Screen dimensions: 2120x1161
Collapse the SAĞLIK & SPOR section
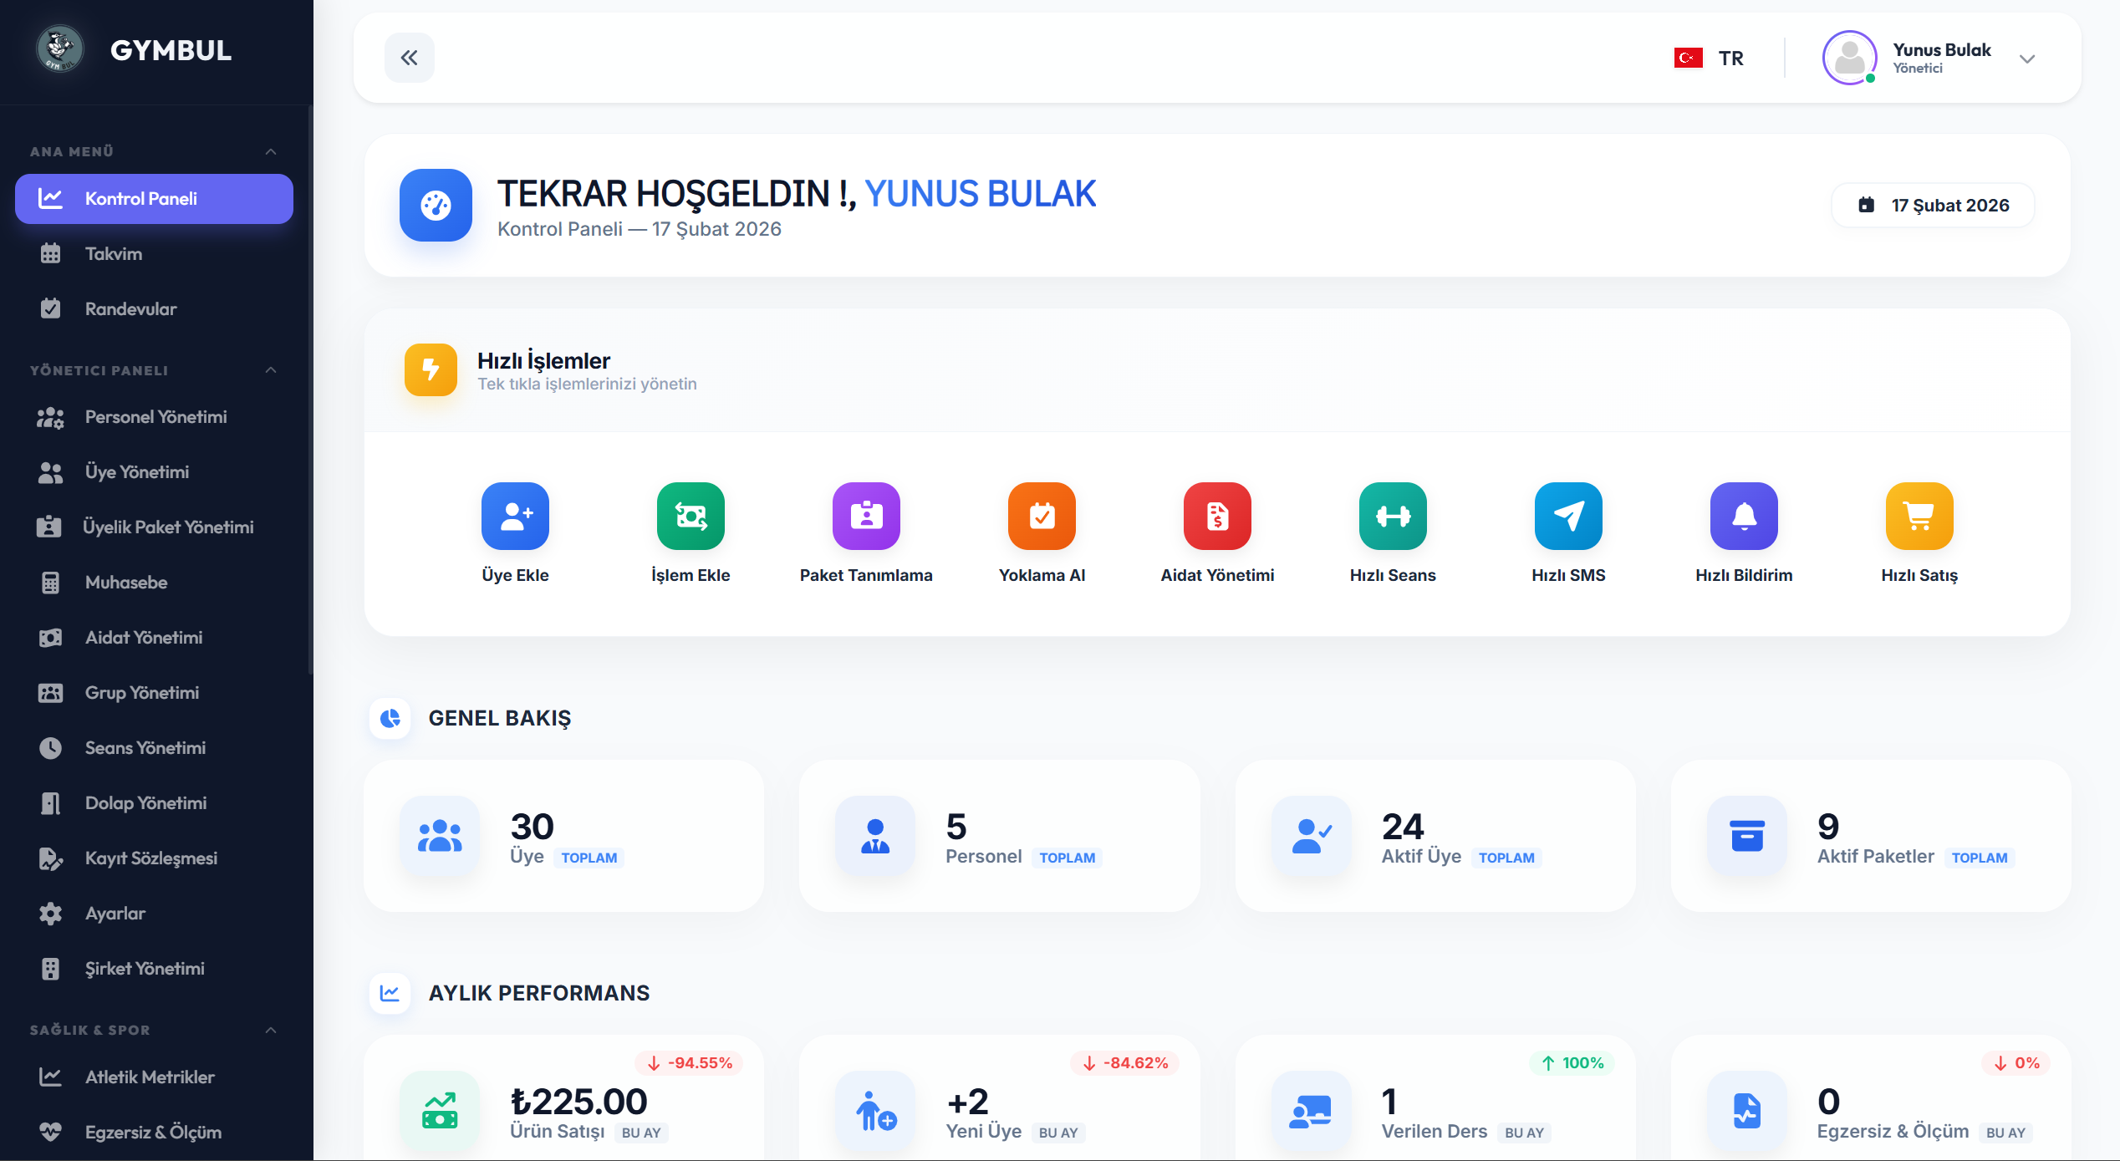tap(269, 1030)
